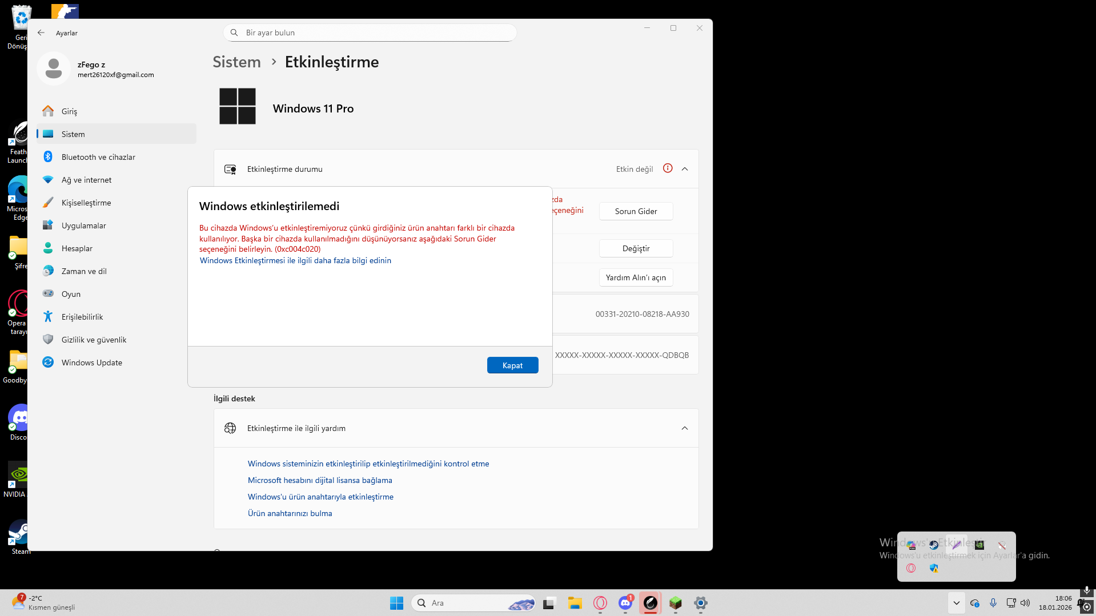This screenshot has width=1096, height=616.
Task: Click the blue microphone icon in system tray
Action: 993,603
